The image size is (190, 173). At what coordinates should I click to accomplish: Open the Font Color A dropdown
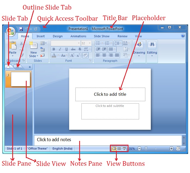coord(59,55)
